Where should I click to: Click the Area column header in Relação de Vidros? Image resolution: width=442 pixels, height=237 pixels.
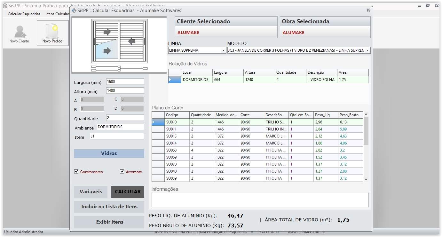click(x=353, y=72)
